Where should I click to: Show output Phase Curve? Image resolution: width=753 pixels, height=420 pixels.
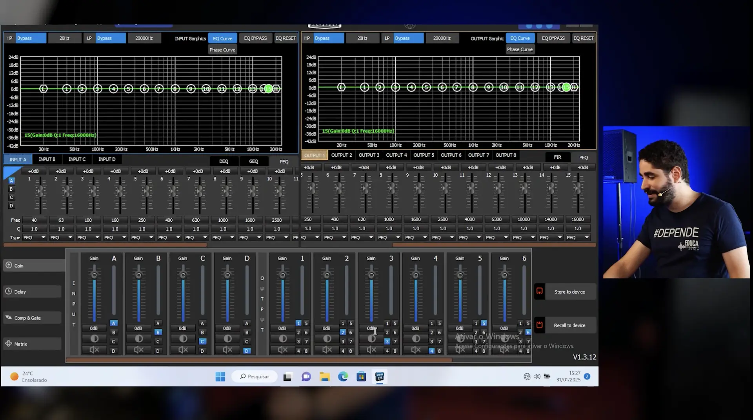click(520, 49)
